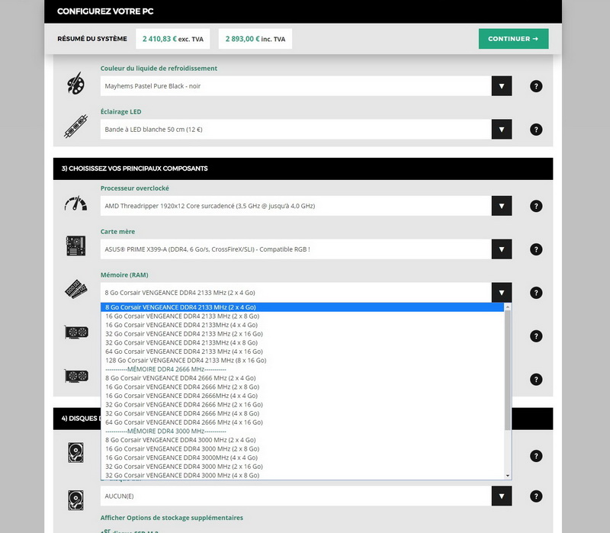Select 8 Go VENGEANCE 2133 MHz (2 x 4 Go)
Image resolution: width=610 pixels, height=533 pixels.
tap(302, 307)
